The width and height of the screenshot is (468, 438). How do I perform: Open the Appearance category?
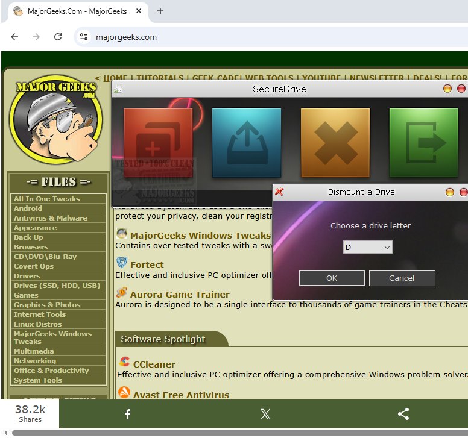(x=35, y=228)
